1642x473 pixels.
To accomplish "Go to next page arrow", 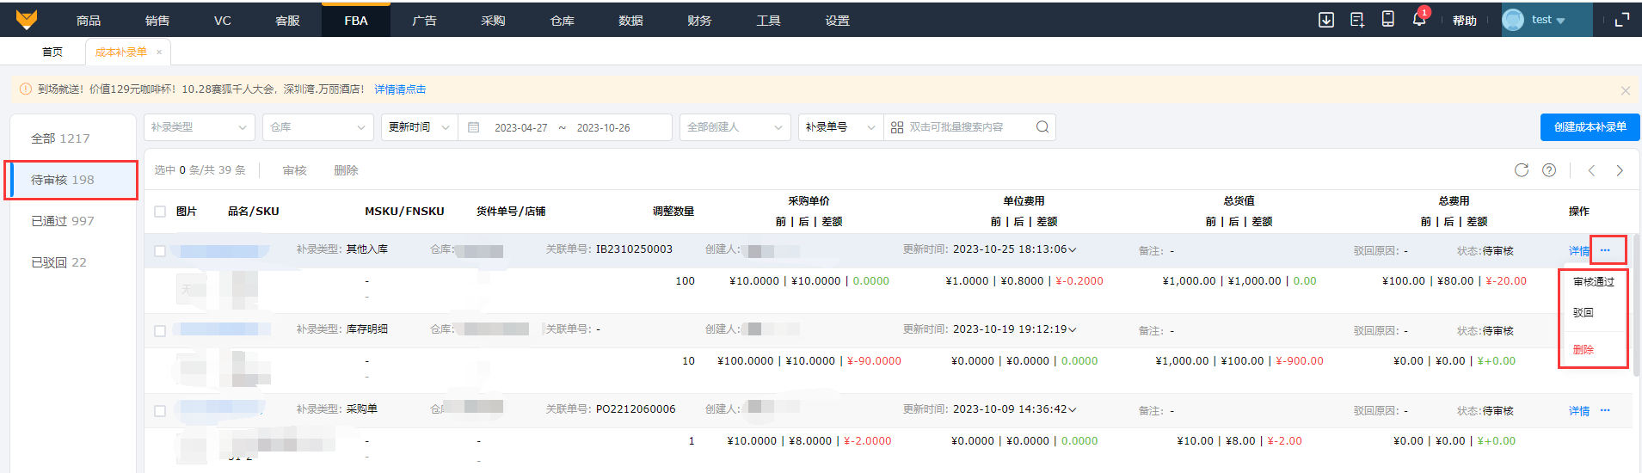I will click(1620, 170).
